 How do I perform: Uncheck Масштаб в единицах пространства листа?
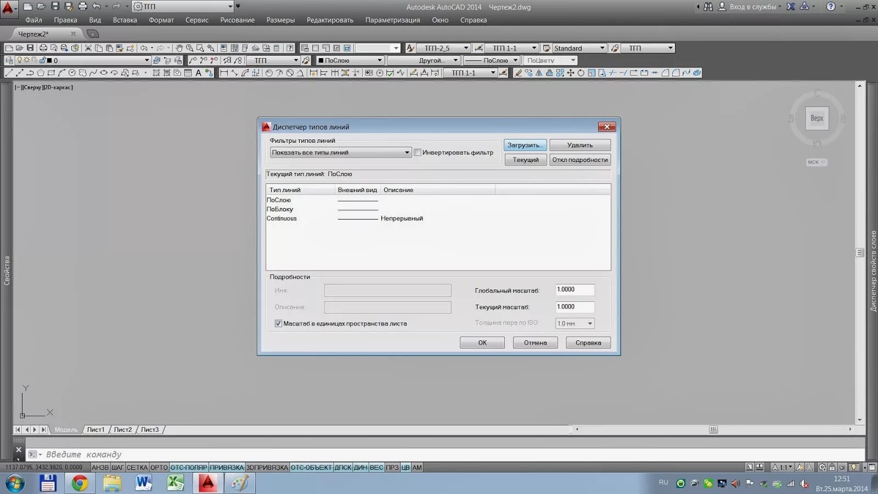click(278, 324)
